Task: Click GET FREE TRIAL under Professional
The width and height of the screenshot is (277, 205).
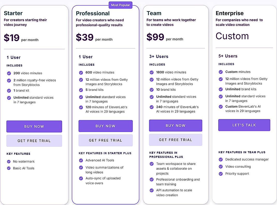Action: click(105, 140)
